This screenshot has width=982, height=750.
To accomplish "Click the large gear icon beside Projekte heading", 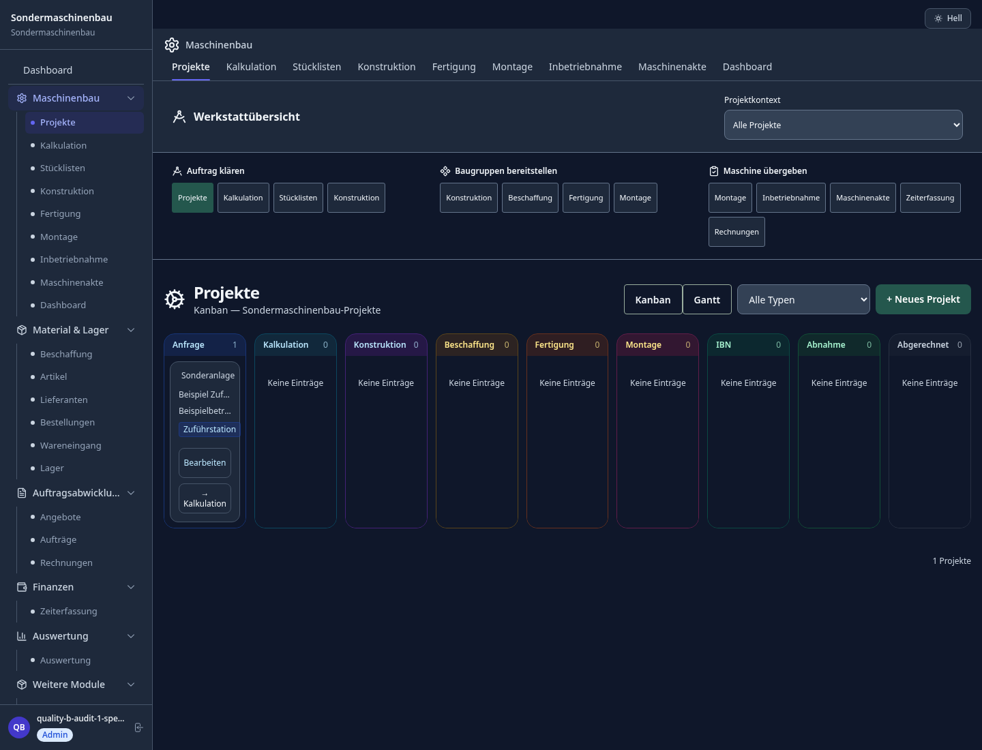I will click(x=175, y=299).
